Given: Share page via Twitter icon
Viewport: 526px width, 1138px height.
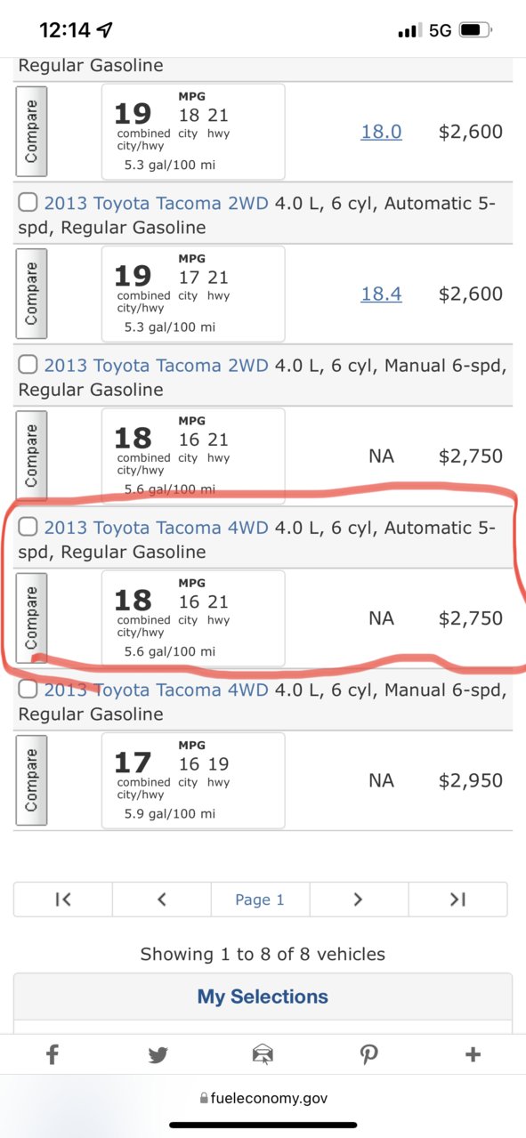Looking at the screenshot, I should pyautogui.click(x=158, y=1055).
